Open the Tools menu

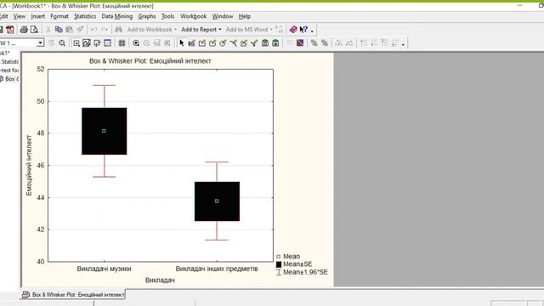168,16
